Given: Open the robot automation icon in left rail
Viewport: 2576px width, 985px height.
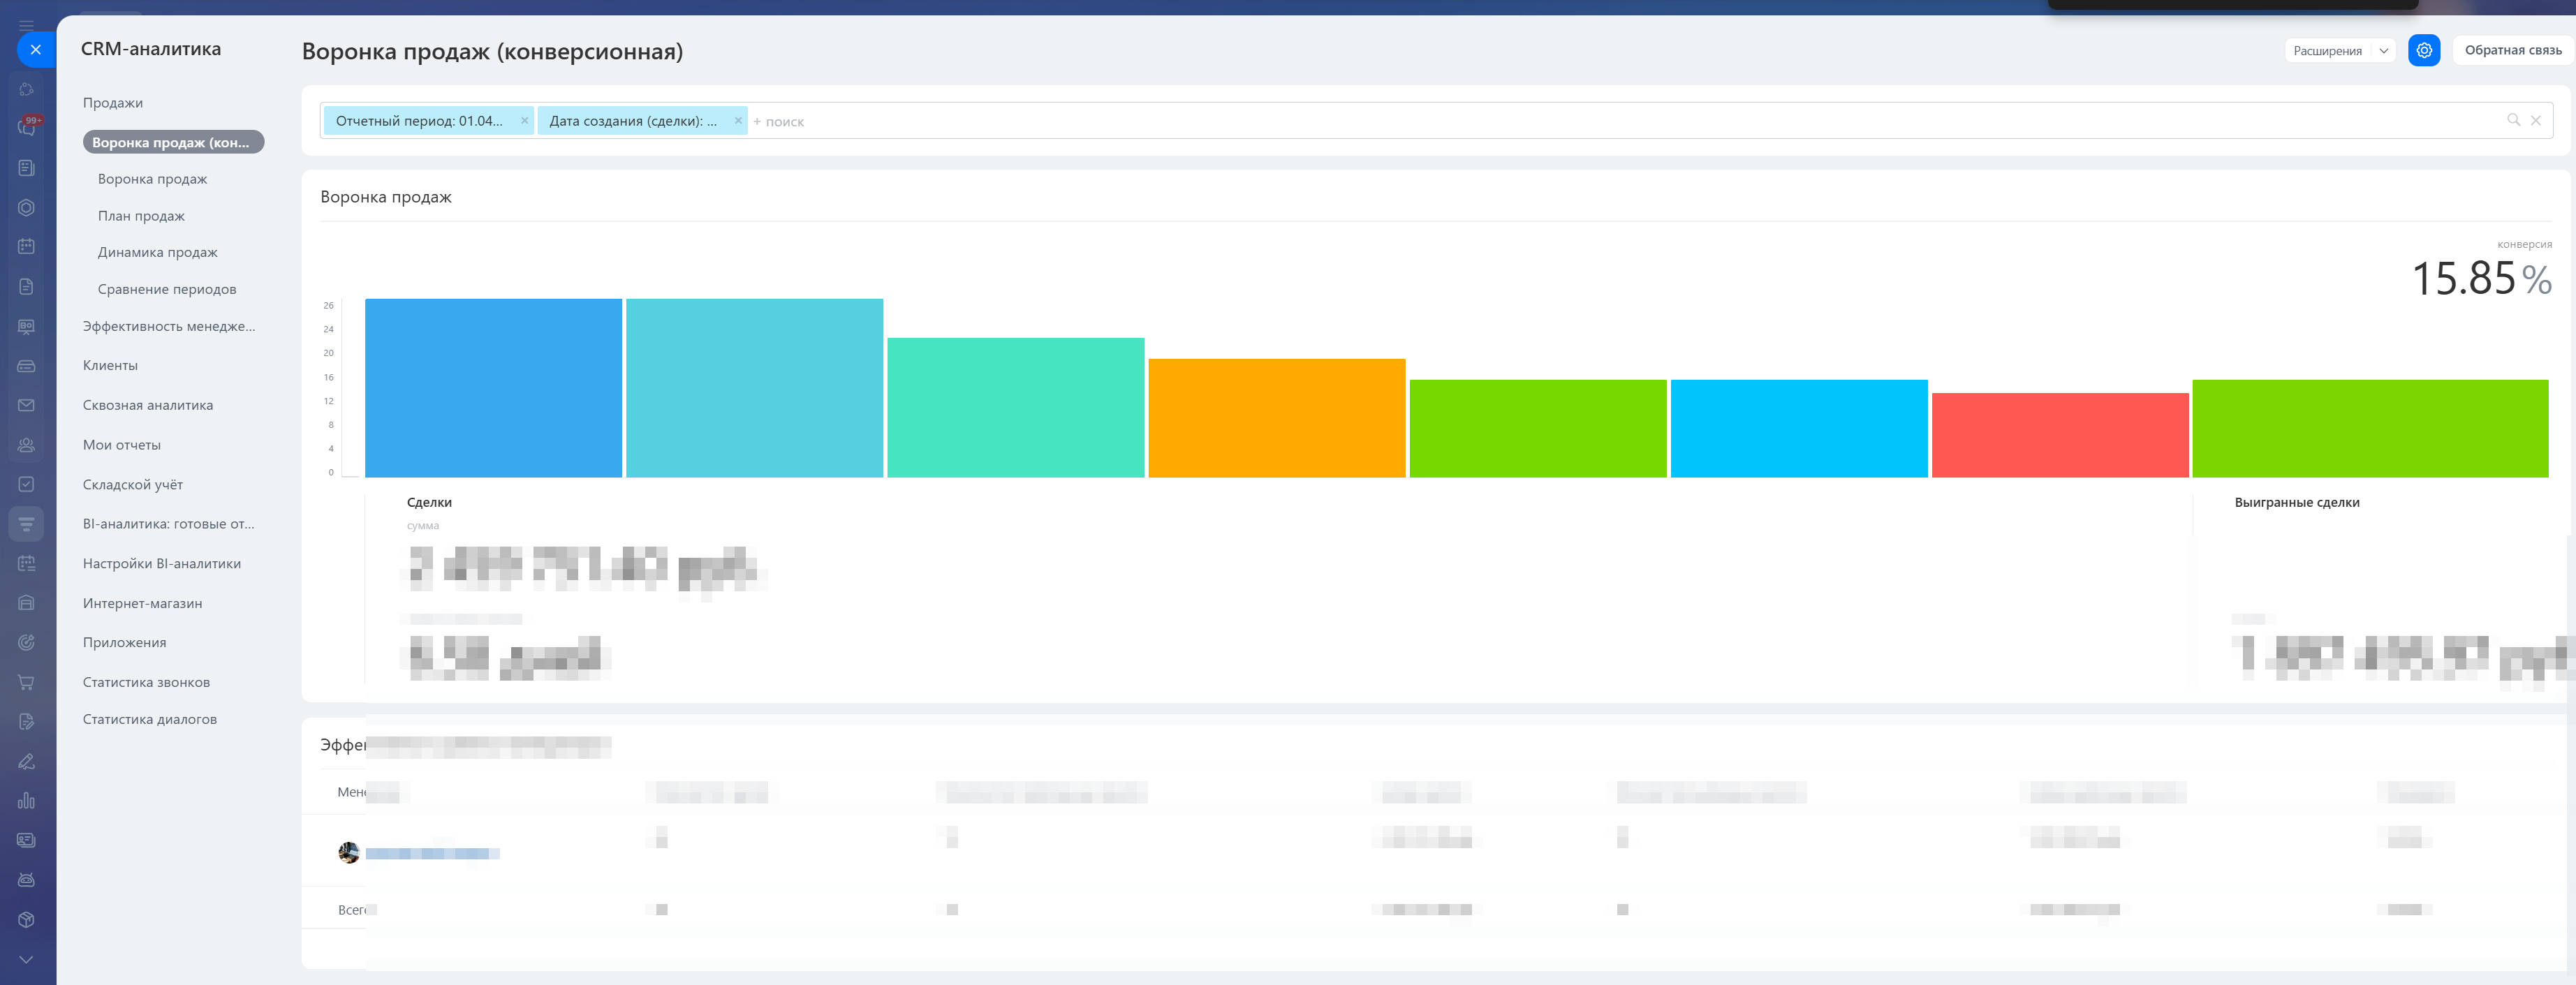Looking at the screenshot, I should click(26, 880).
